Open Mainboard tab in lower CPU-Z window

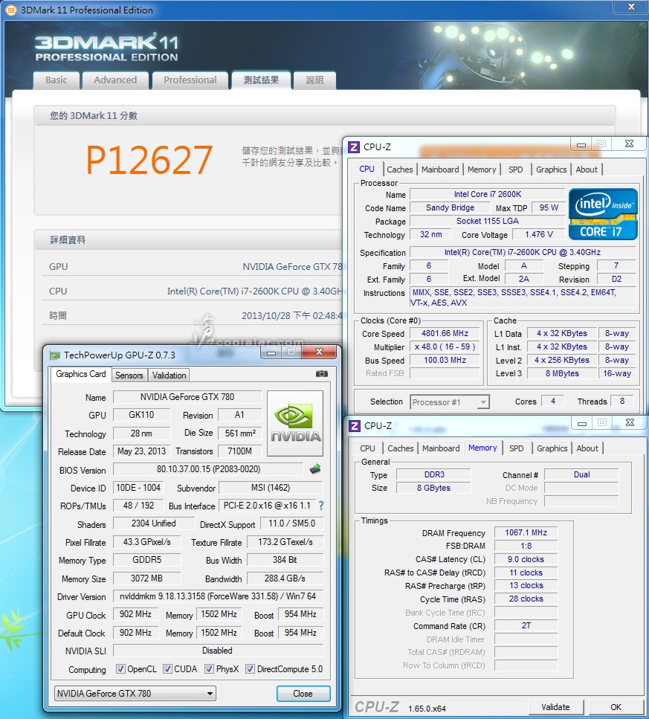coord(441,448)
